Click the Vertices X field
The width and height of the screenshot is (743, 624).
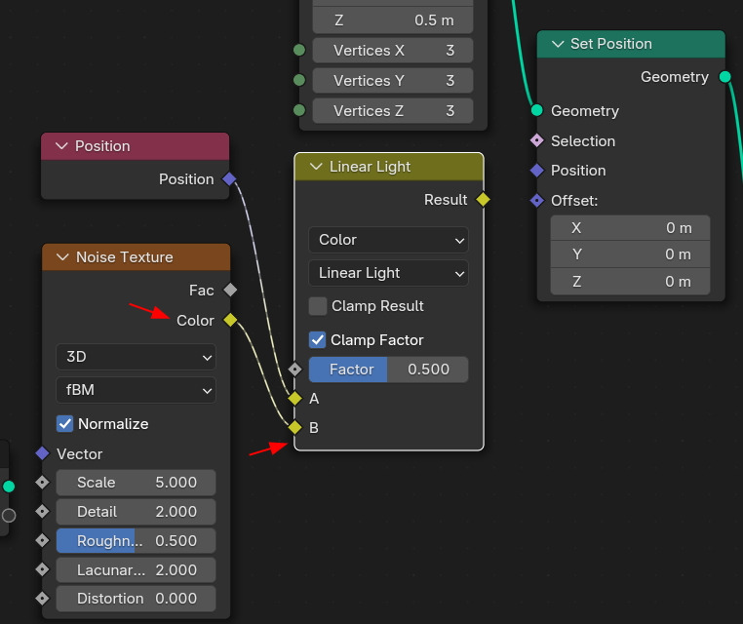[393, 51]
